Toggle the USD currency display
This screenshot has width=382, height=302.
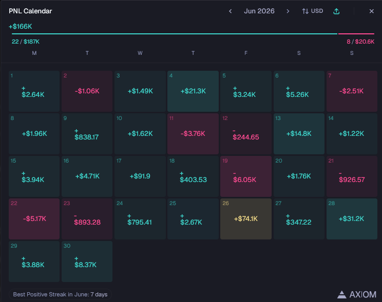pos(313,11)
